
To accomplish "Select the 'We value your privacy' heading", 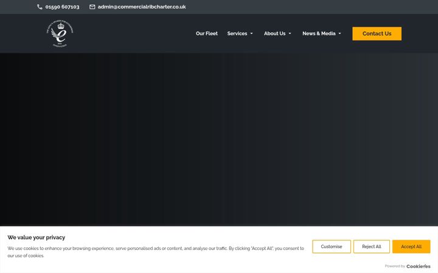I will [36, 237].
